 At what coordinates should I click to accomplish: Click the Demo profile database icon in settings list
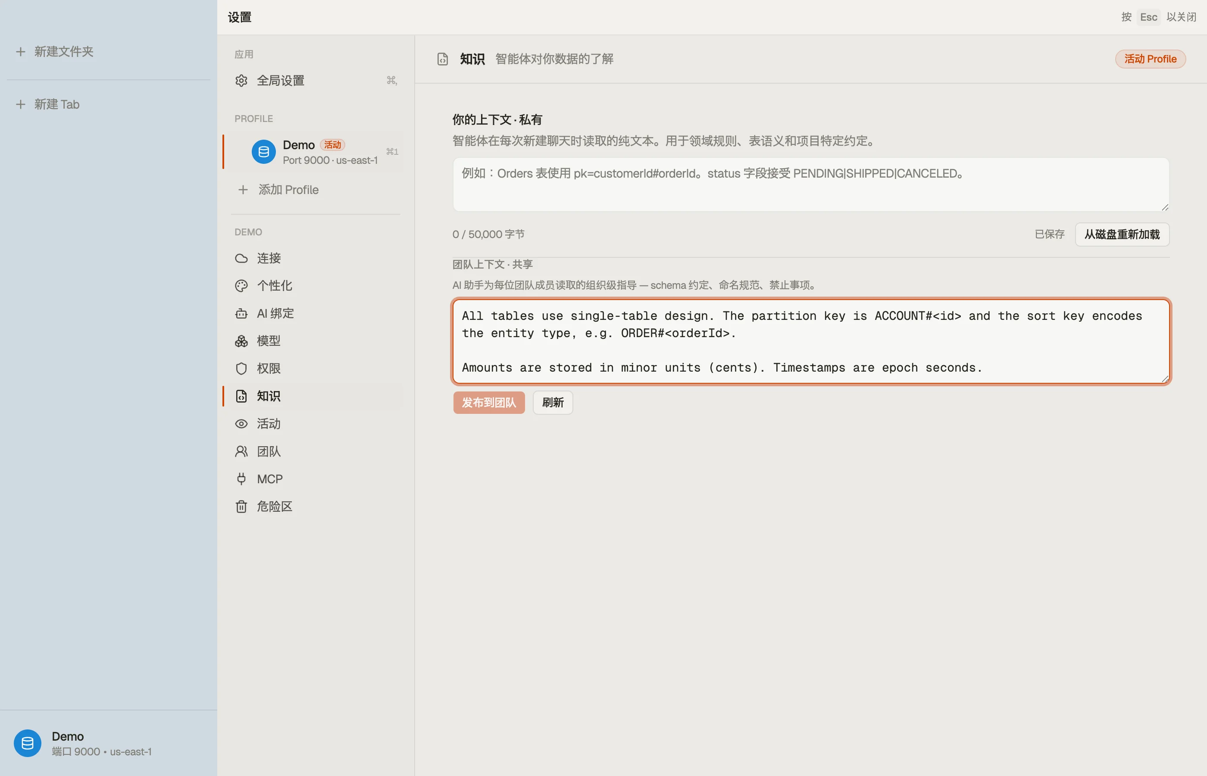263,152
